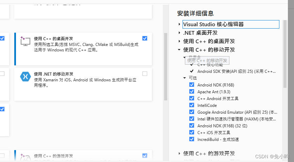
Task: Select .NET 桌面开发 tree row label
Action: tap(201, 33)
